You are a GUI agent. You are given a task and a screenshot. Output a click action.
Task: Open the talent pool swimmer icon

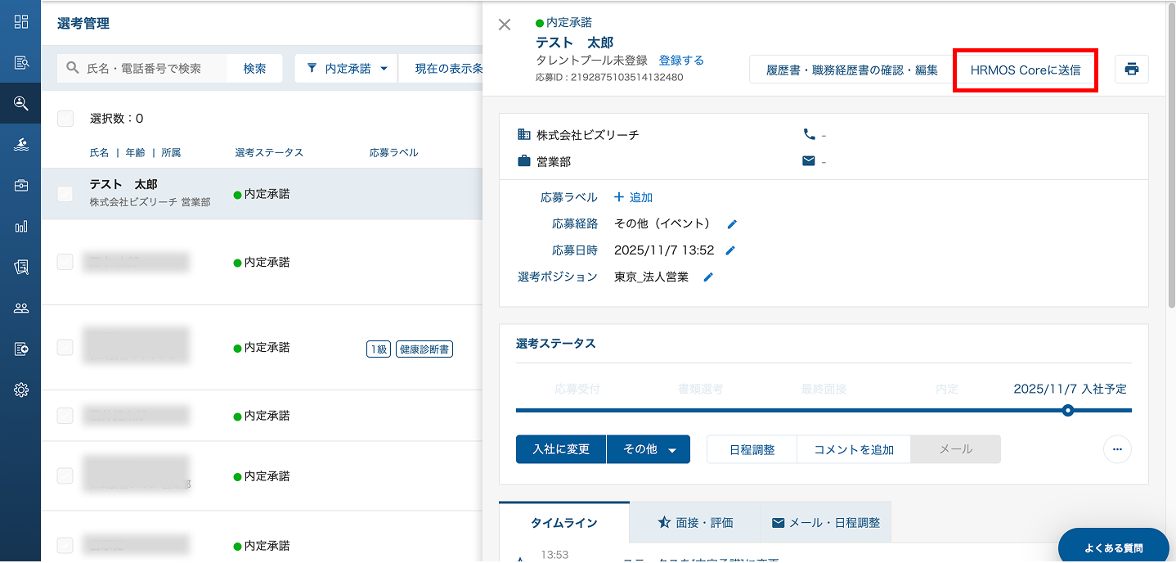[21, 145]
